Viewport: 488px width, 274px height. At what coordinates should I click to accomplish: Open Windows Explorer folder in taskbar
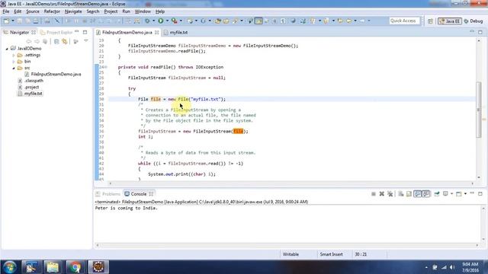(53, 267)
